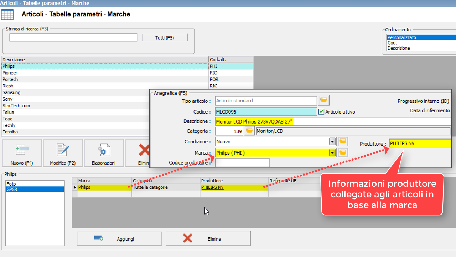Click the Tutti (F5) button
The image size is (456, 257).
point(165,37)
